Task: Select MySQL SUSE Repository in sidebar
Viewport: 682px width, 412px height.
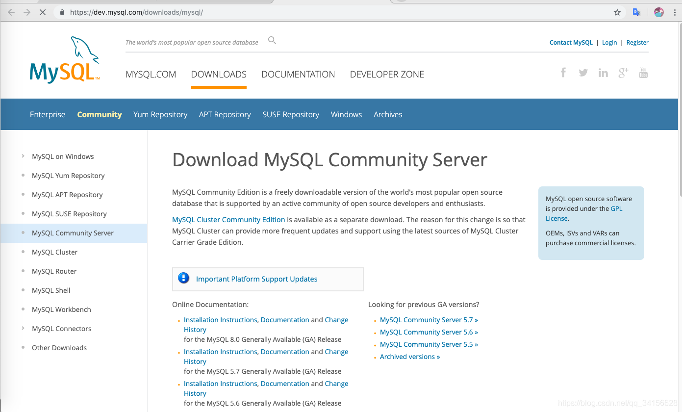Action: [69, 214]
